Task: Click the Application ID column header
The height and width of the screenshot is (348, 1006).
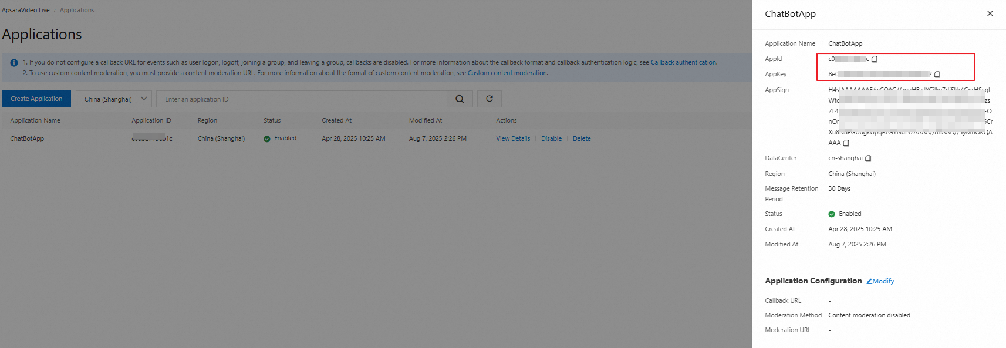Action: pos(151,120)
